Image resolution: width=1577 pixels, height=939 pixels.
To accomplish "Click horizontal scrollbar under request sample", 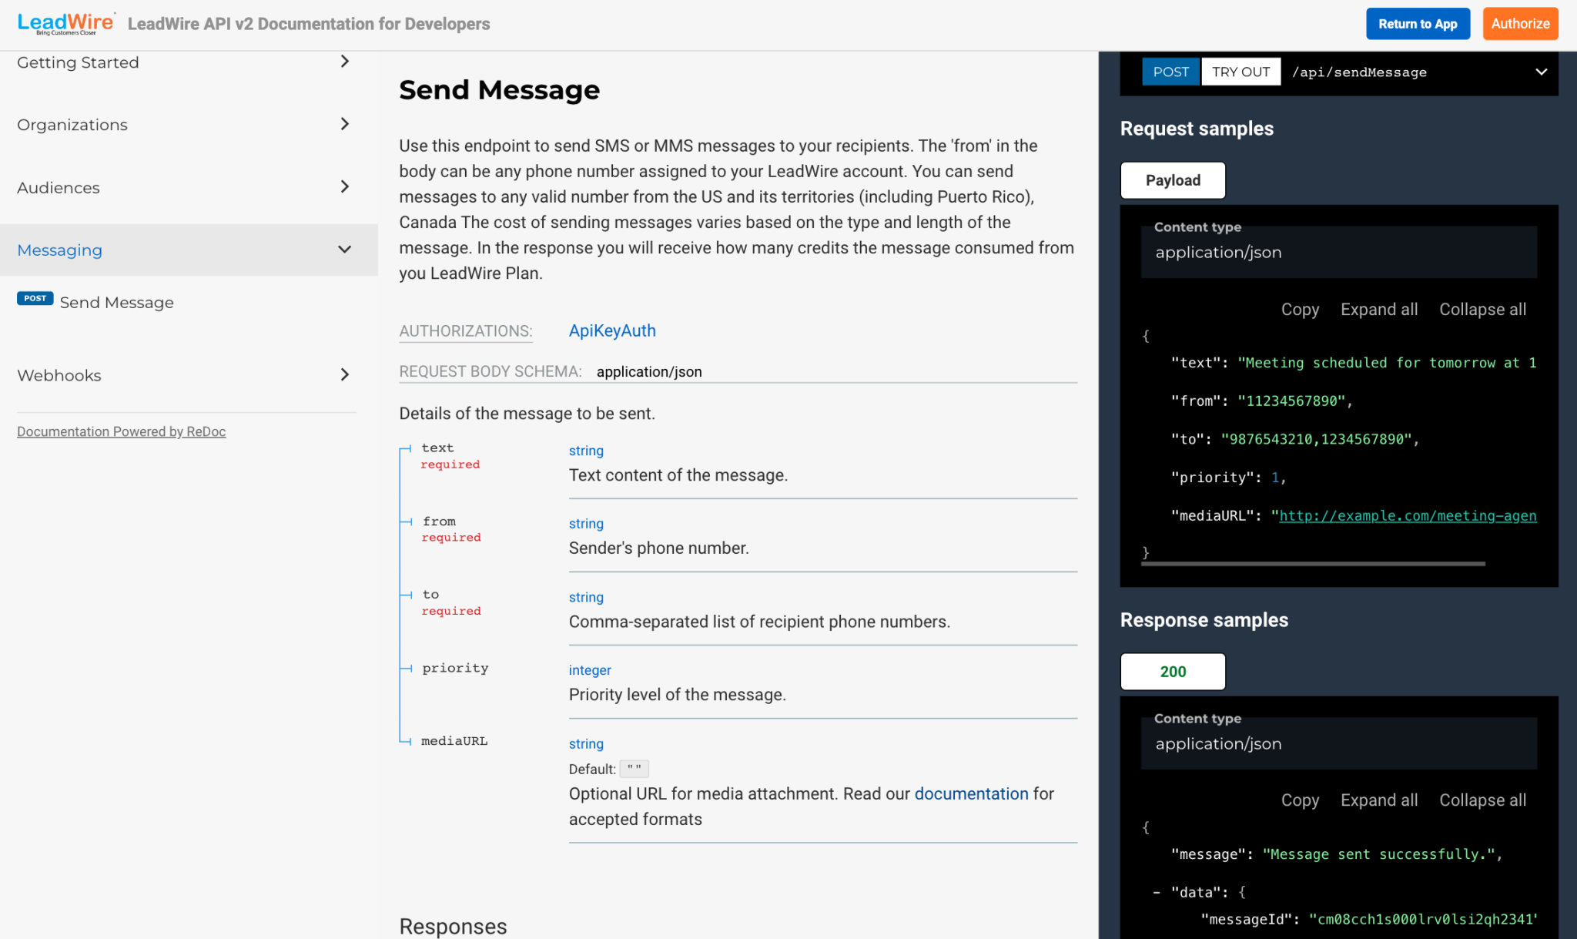I will (1313, 564).
